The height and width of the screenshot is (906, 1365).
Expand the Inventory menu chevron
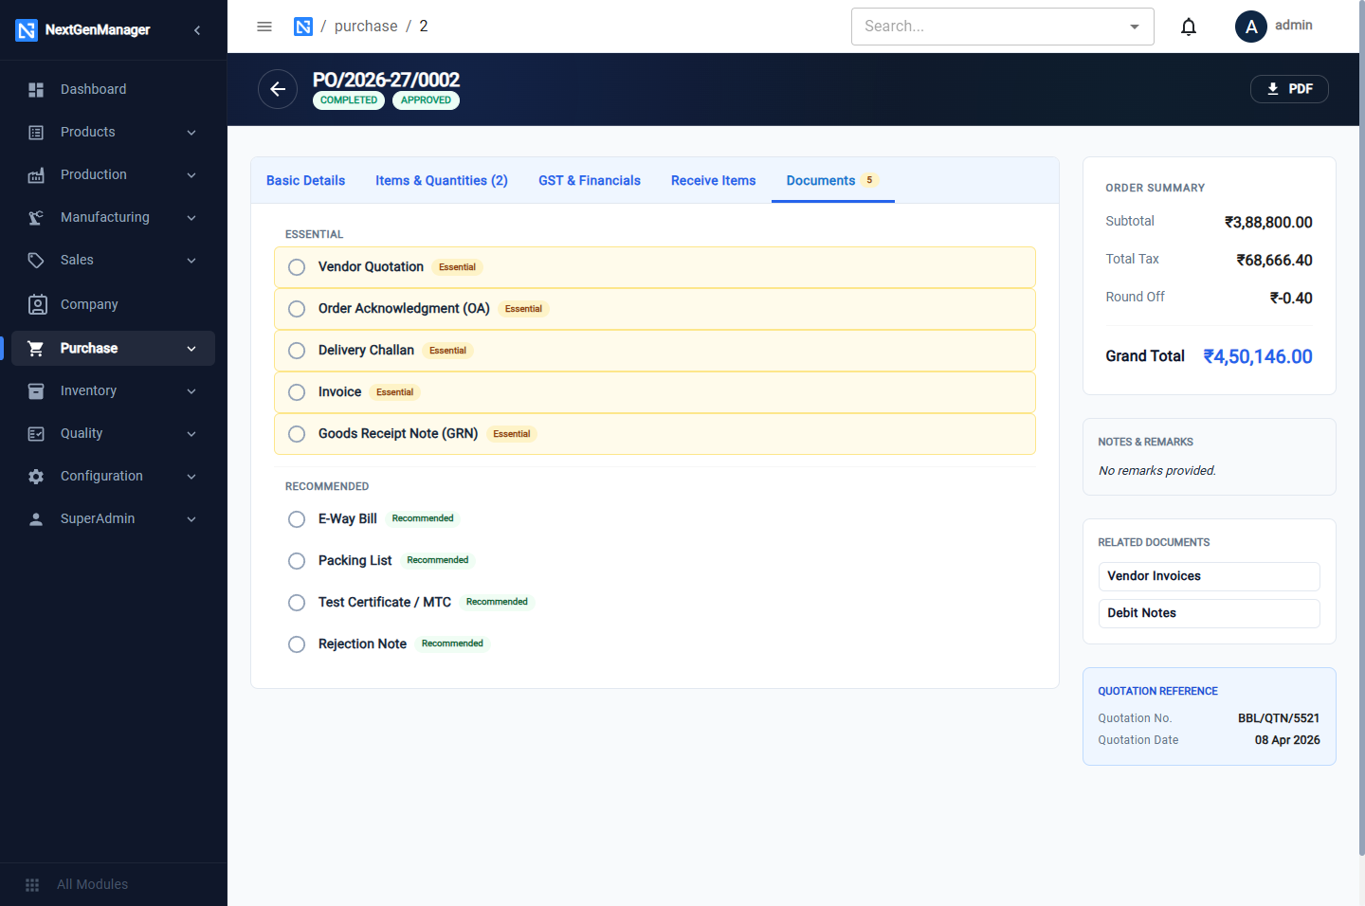191,391
